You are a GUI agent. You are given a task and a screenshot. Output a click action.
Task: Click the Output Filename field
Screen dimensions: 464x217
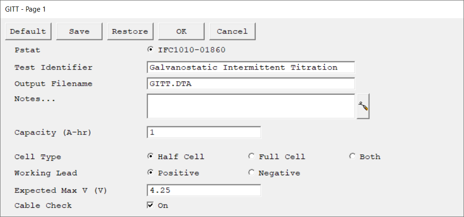click(251, 84)
